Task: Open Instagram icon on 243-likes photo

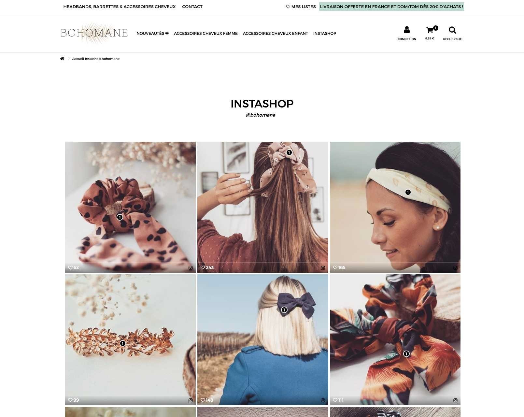Action: click(x=323, y=268)
